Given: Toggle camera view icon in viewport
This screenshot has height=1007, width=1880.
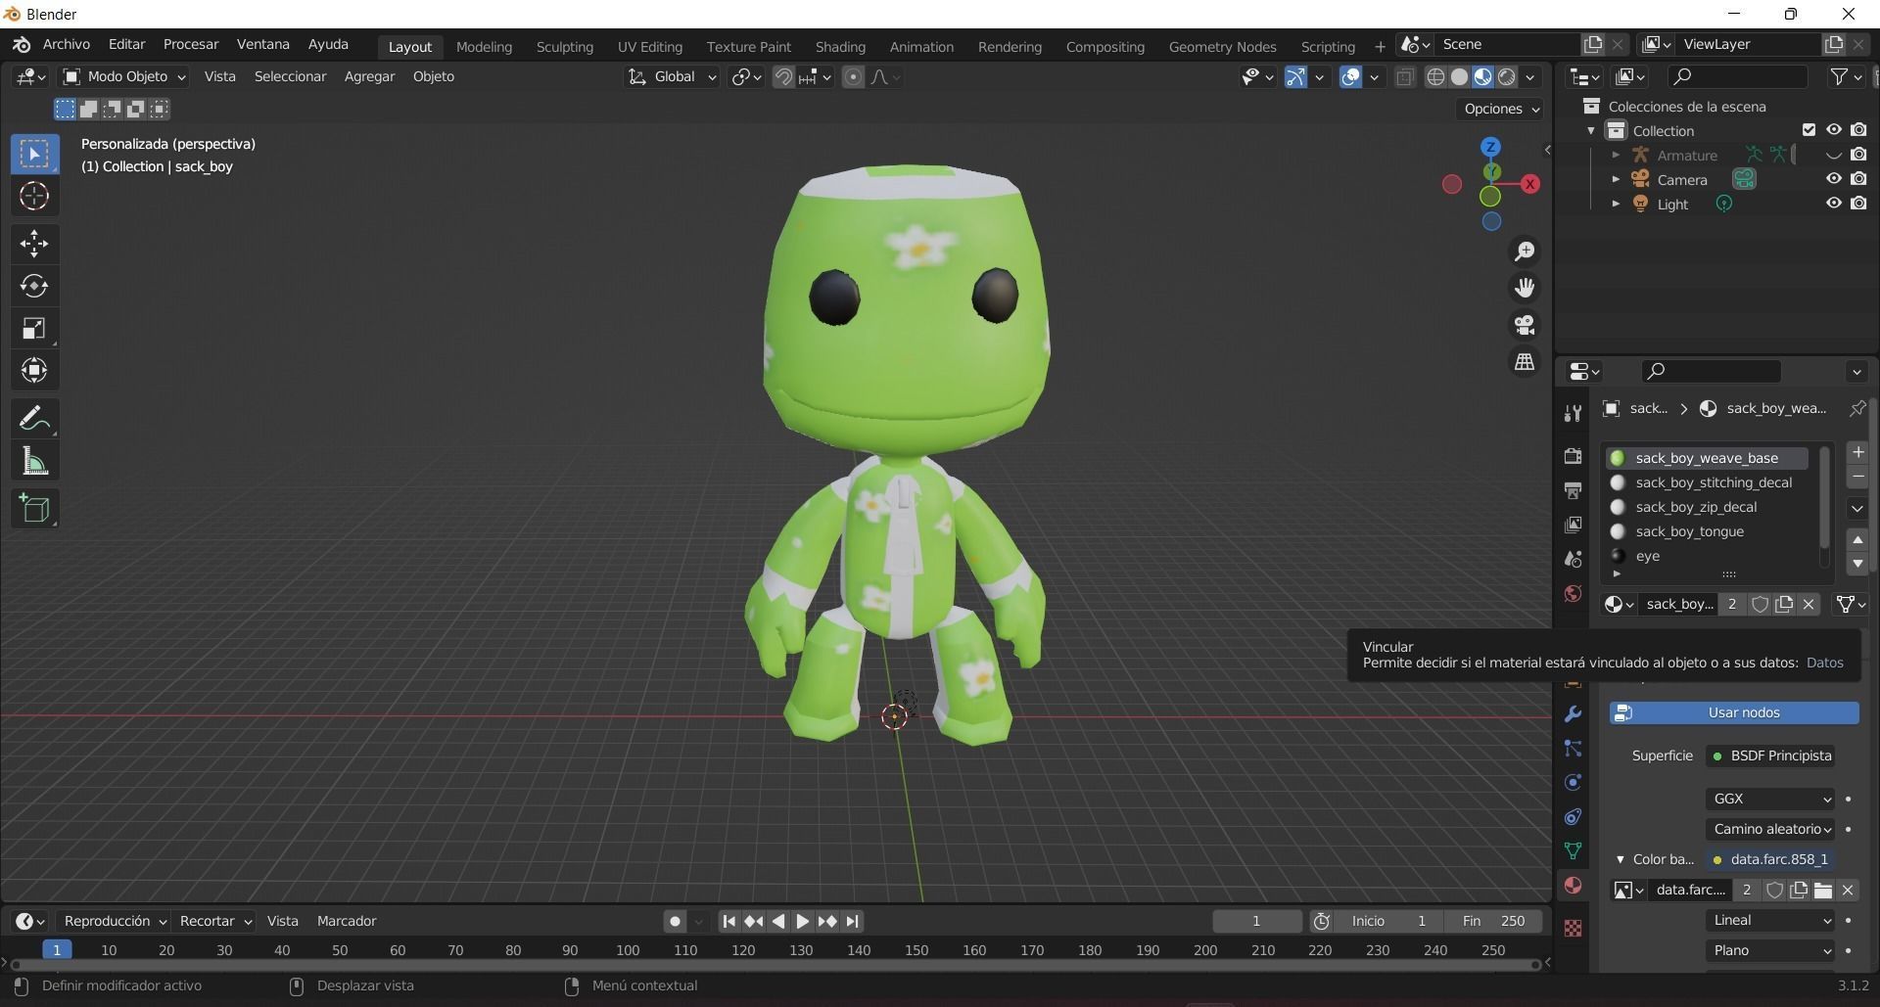Looking at the screenshot, I should 1525,325.
